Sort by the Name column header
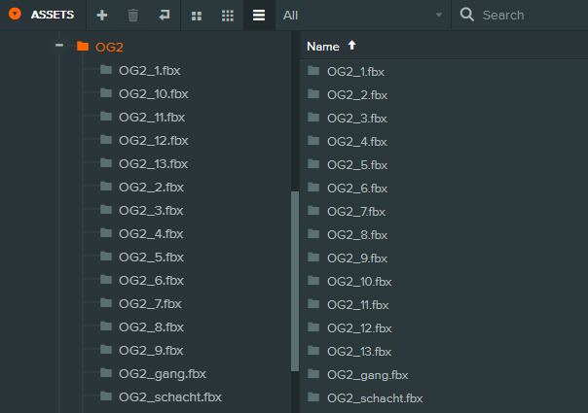Image resolution: width=588 pixels, height=413 pixels. [323, 46]
